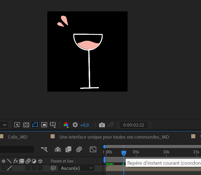The image size is (201, 175).
Task: Enable frame blending for the composition
Action: click(x=68, y=149)
